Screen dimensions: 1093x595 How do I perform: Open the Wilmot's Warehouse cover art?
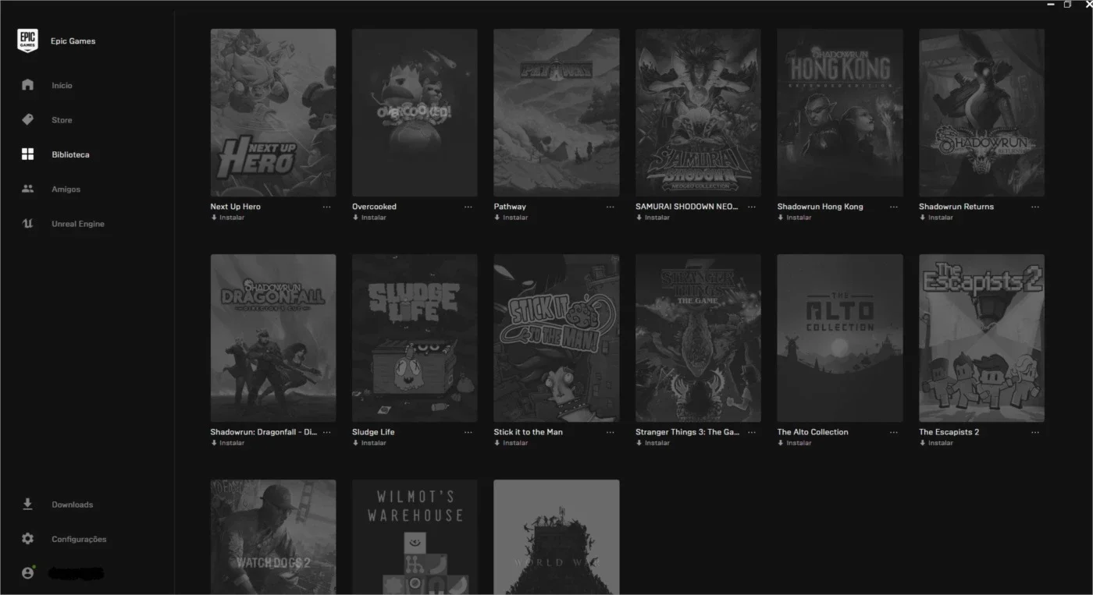point(415,537)
